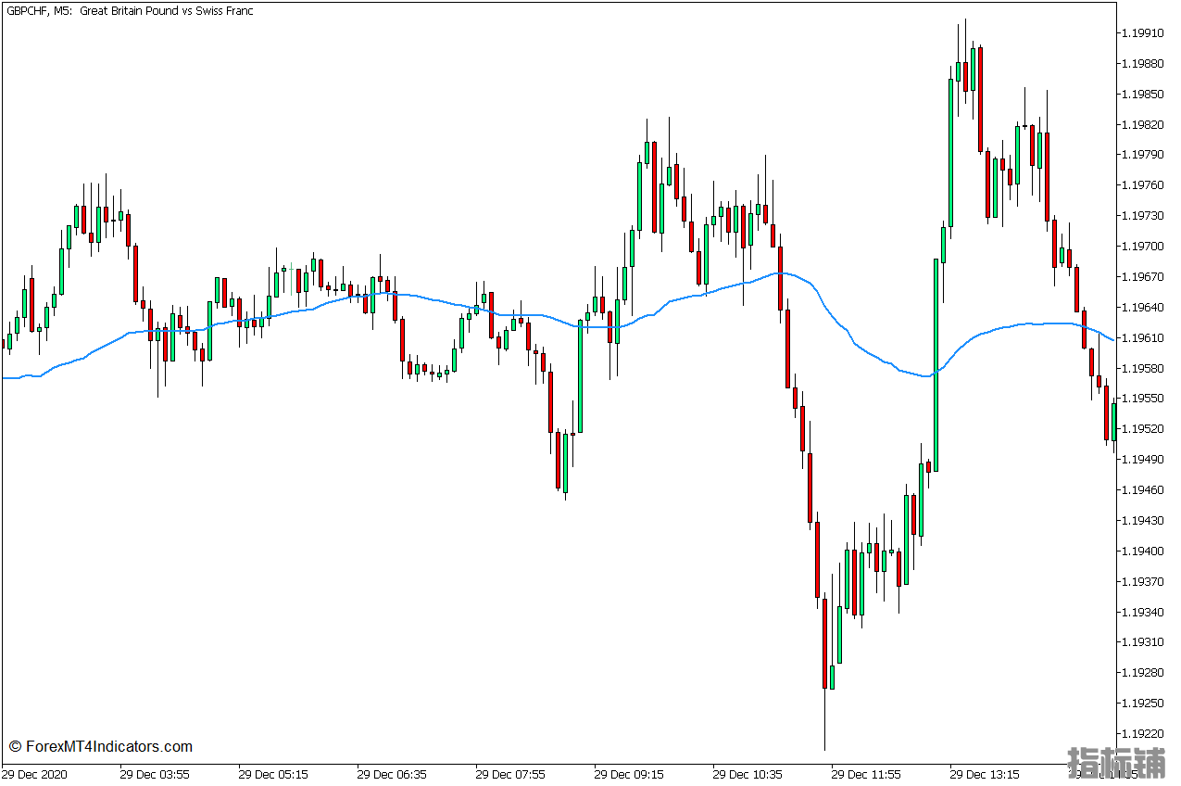Click the Chinese logo watermark at bottom right

(x=1116, y=762)
